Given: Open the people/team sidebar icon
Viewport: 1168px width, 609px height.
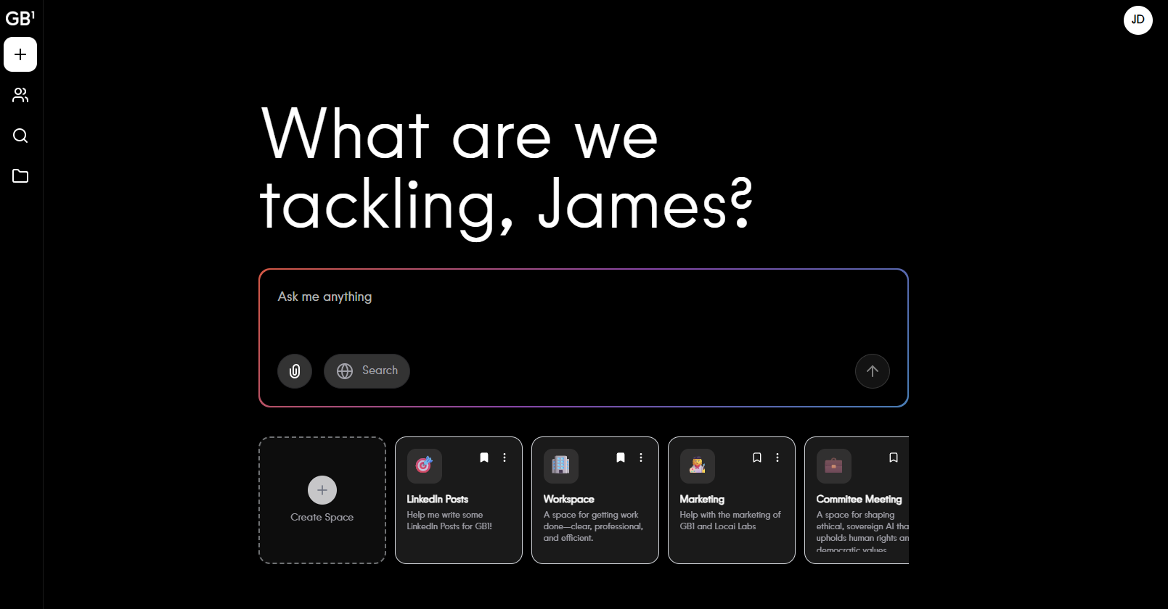Looking at the screenshot, I should click(20, 95).
